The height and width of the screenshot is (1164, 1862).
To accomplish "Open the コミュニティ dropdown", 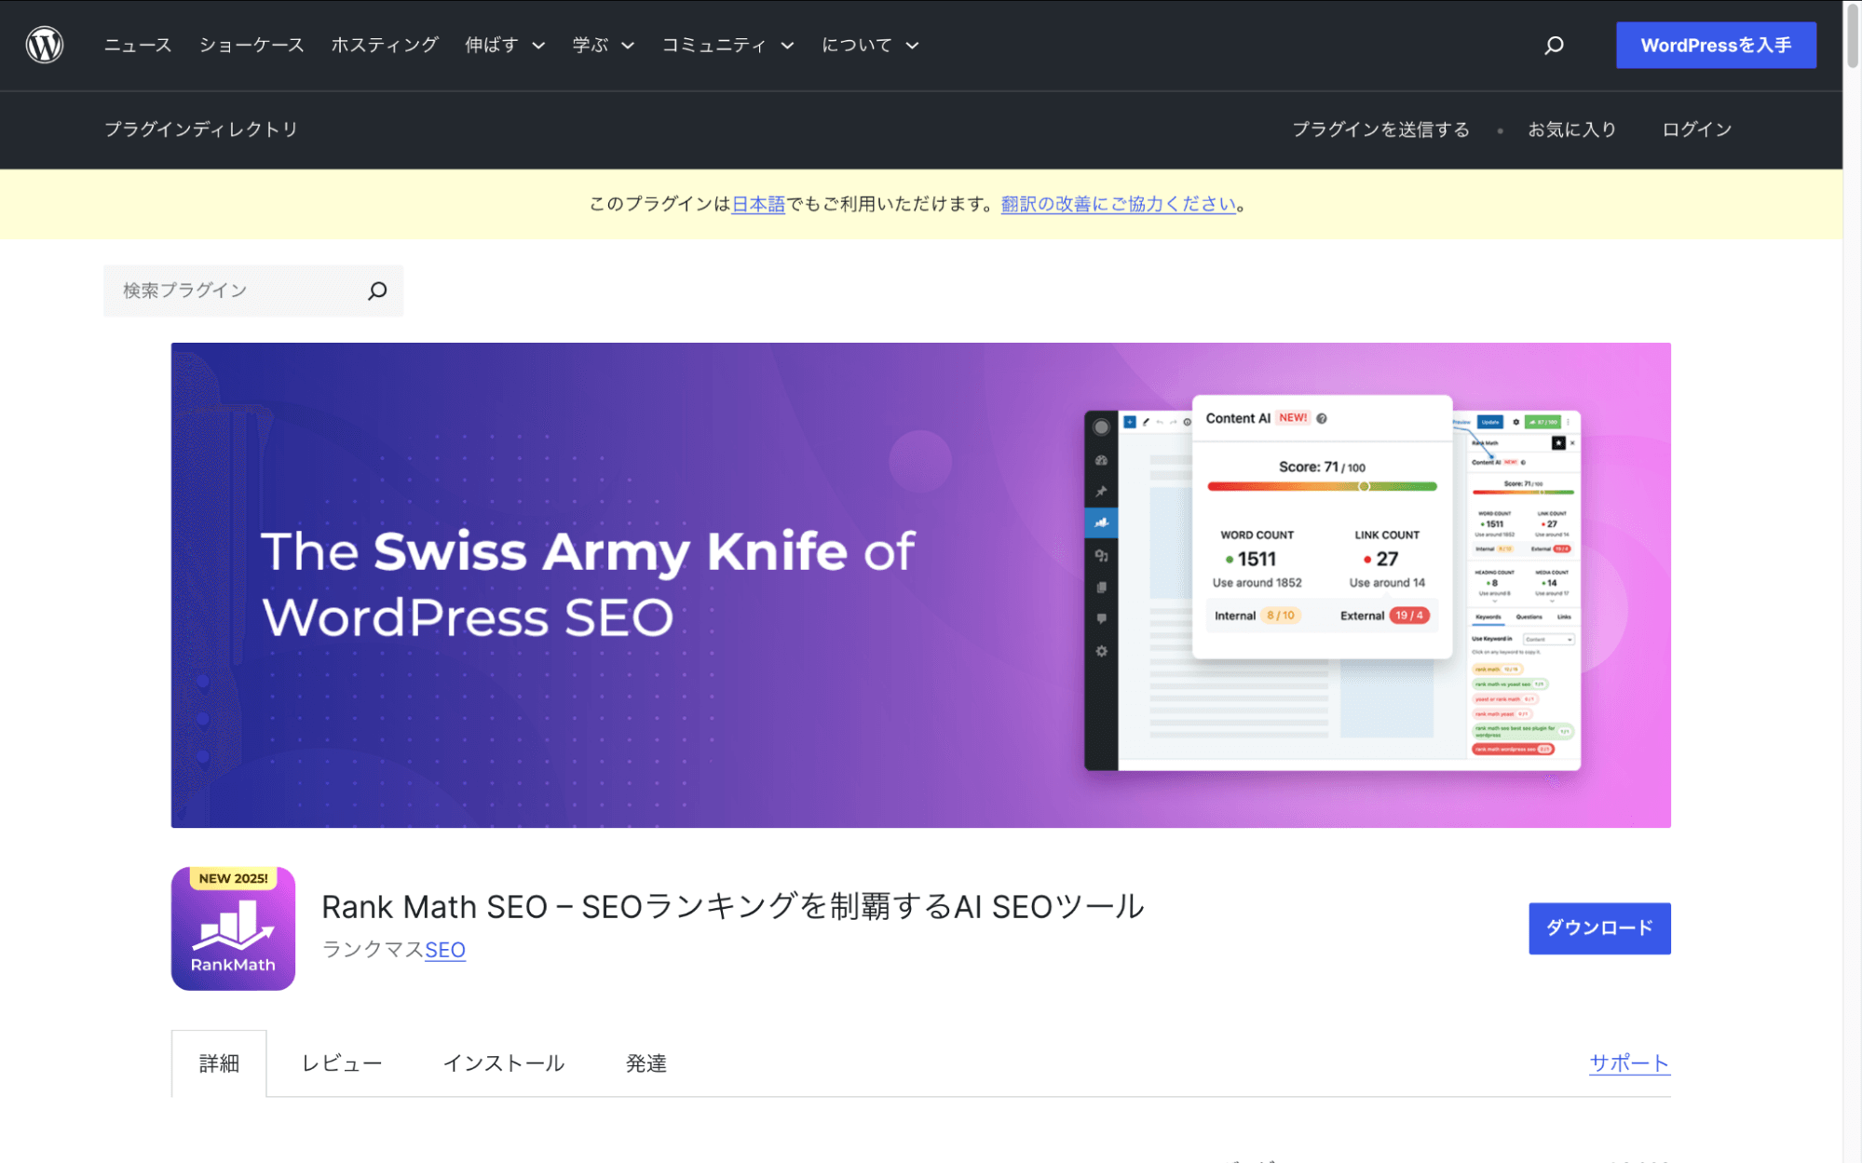I will [727, 45].
